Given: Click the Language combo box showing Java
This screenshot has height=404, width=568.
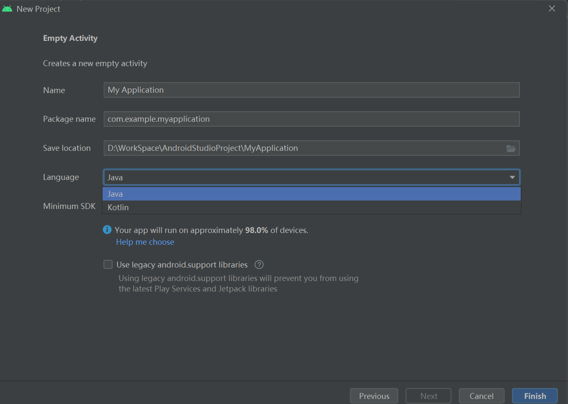Looking at the screenshot, I should tap(311, 177).
